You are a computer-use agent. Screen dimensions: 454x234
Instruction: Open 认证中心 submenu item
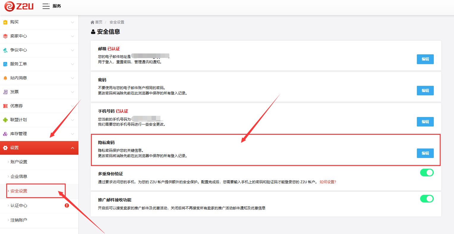pos(39,205)
